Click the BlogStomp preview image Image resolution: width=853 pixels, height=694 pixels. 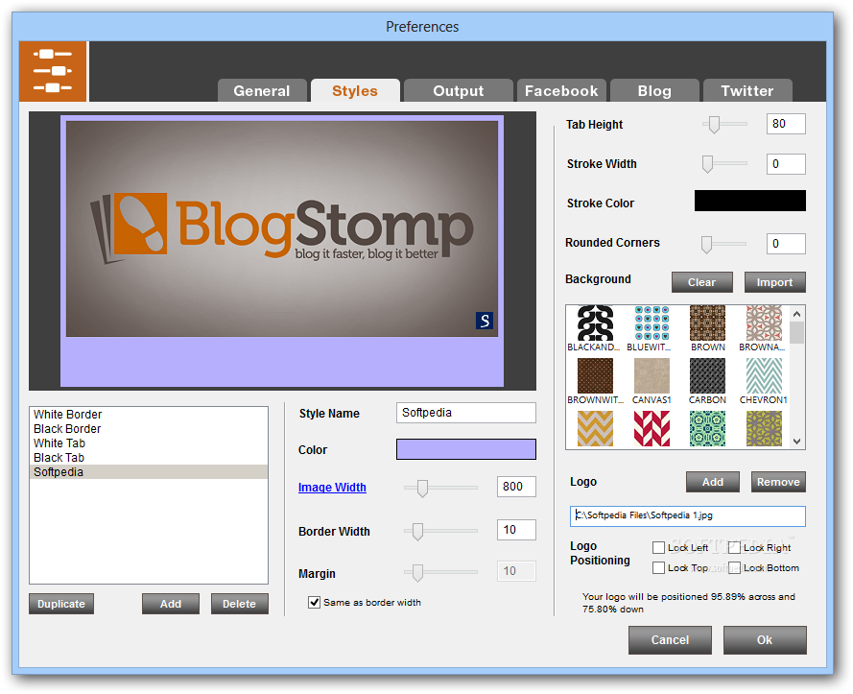coord(282,228)
